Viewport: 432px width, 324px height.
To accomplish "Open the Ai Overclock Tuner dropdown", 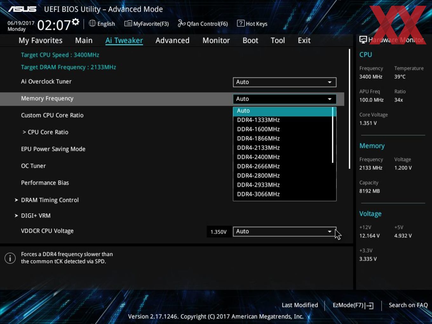I will 285,82.
